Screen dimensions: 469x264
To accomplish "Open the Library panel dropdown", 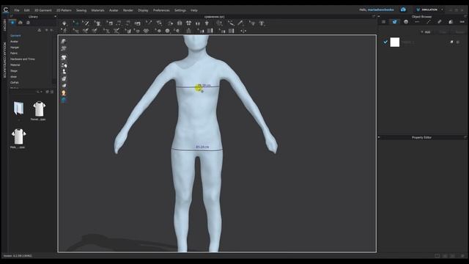I will pos(56,17).
